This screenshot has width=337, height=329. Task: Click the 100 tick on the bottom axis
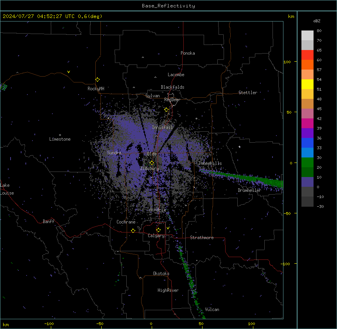point(251,324)
